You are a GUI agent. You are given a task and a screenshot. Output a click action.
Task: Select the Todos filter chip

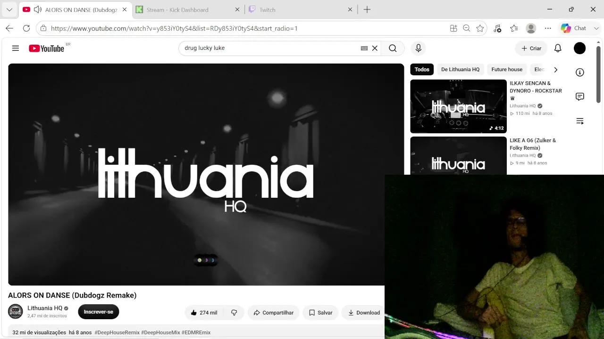point(422,69)
